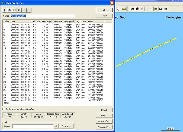This screenshot has width=183, height=132.
Task: Click the Delete X icon
Action: click(19, 10)
